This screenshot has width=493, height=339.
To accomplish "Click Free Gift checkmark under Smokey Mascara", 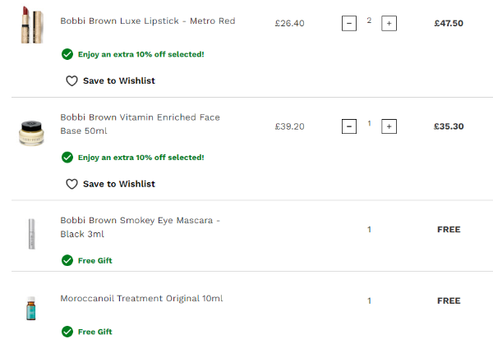I will pos(67,260).
